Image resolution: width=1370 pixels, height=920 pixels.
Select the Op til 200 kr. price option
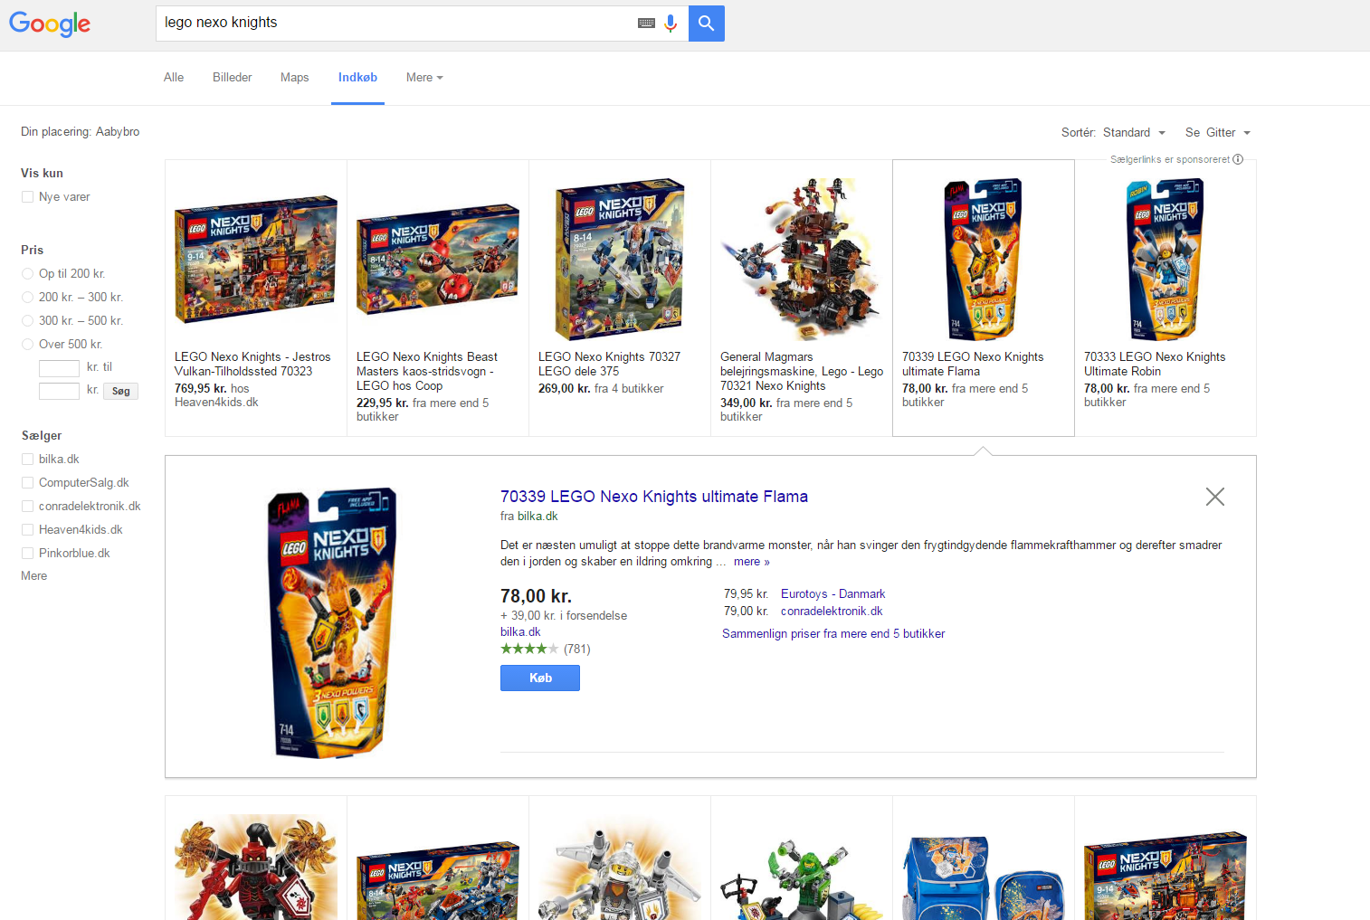(x=28, y=274)
